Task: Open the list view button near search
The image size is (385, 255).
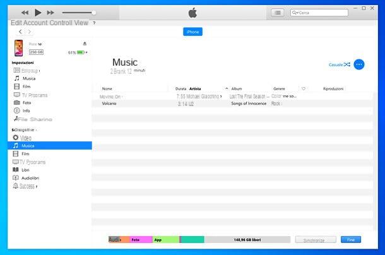Action: point(278,13)
